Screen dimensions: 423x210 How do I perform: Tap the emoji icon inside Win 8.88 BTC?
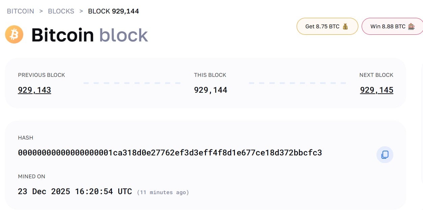coord(411,26)
